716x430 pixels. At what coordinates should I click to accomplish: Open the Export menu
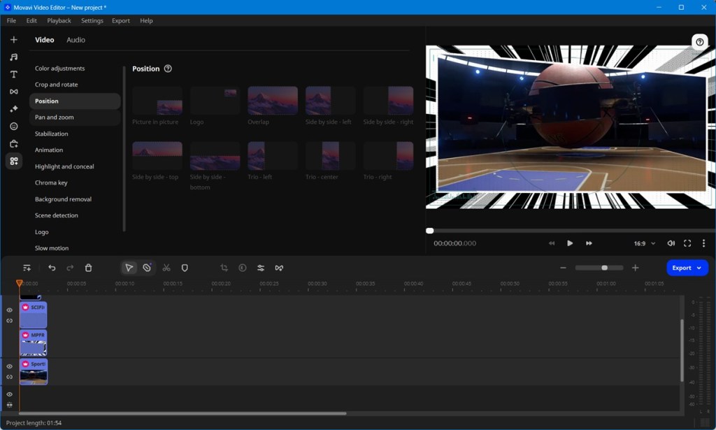pos(120,20)
